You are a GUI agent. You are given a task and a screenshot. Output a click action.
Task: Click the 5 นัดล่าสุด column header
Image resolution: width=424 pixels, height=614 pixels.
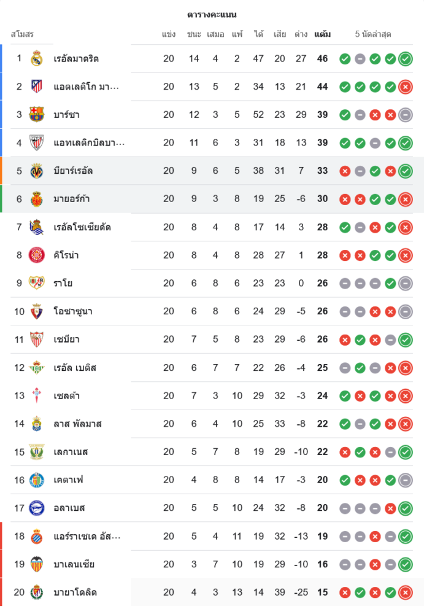[373, 34]
